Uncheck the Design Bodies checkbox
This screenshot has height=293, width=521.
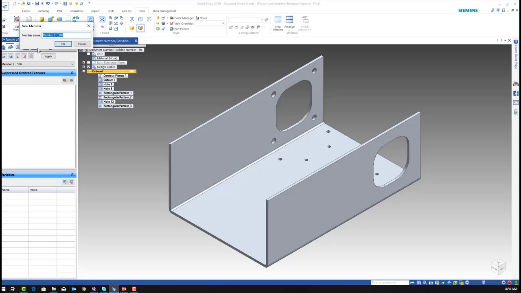tap(89, 67)
